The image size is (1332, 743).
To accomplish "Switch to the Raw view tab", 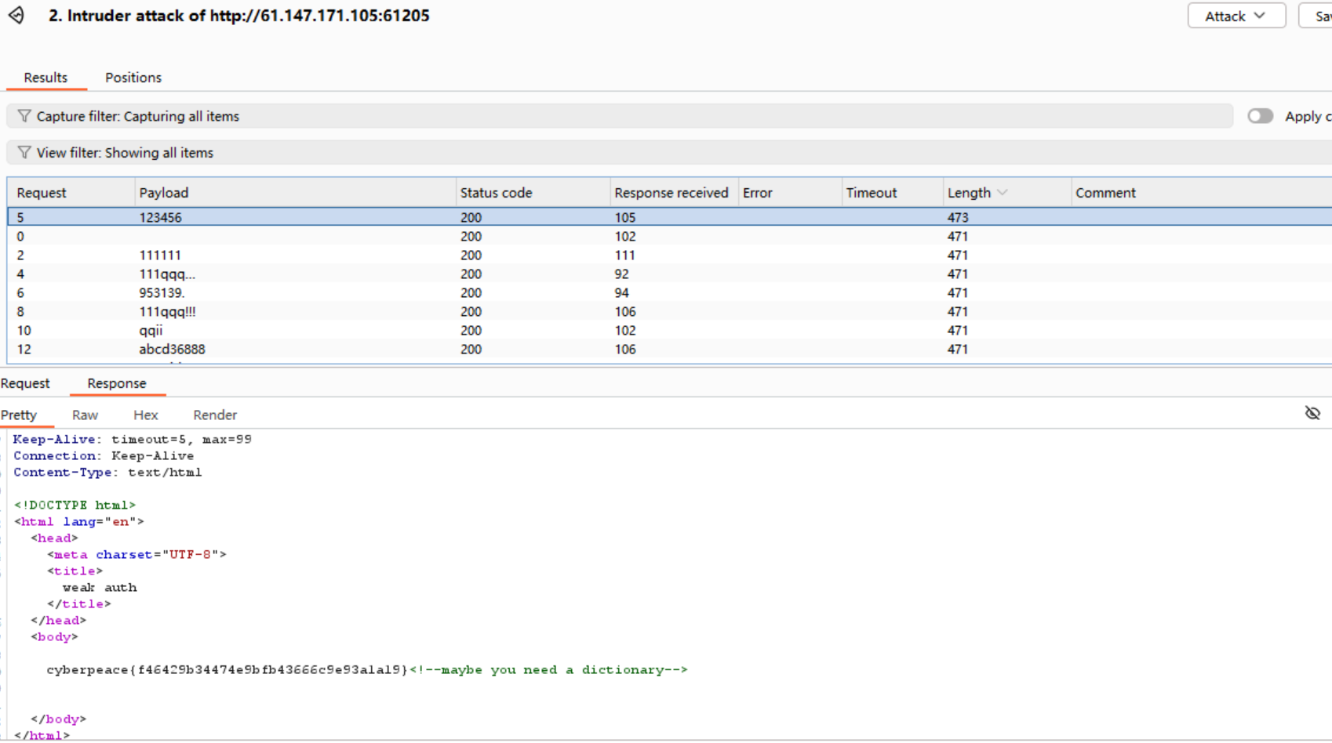I will pyautogui.click(x=85, y=415).
